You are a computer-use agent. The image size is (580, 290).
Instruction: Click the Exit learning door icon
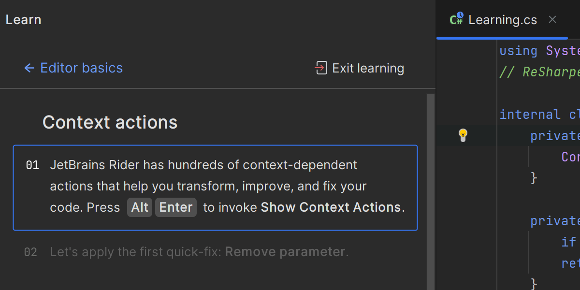click(320, 68)
